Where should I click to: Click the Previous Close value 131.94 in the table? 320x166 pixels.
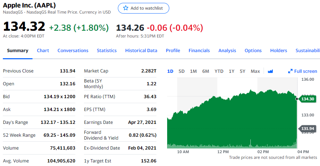tap(67, 71)
